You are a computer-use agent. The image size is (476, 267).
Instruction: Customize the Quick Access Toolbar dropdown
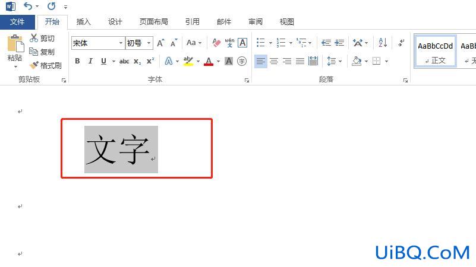coord(65,7)
